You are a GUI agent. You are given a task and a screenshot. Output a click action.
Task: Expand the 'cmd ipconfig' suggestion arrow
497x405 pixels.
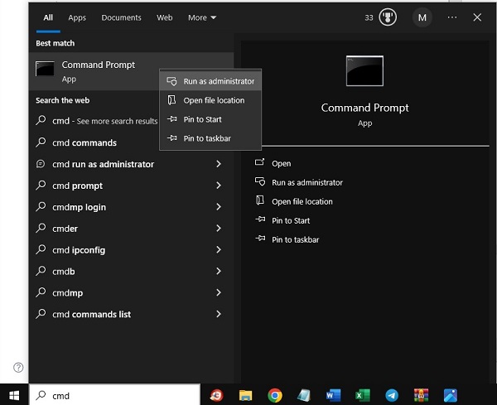(219, 250)
